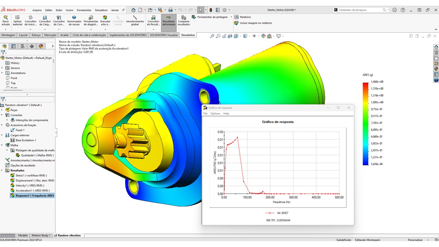Collapse the Conexões node
The height and width of the screenshot is (247, 439).
pos(2,115)
